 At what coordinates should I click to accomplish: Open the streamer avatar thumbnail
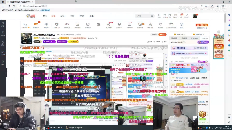[27, 38]
